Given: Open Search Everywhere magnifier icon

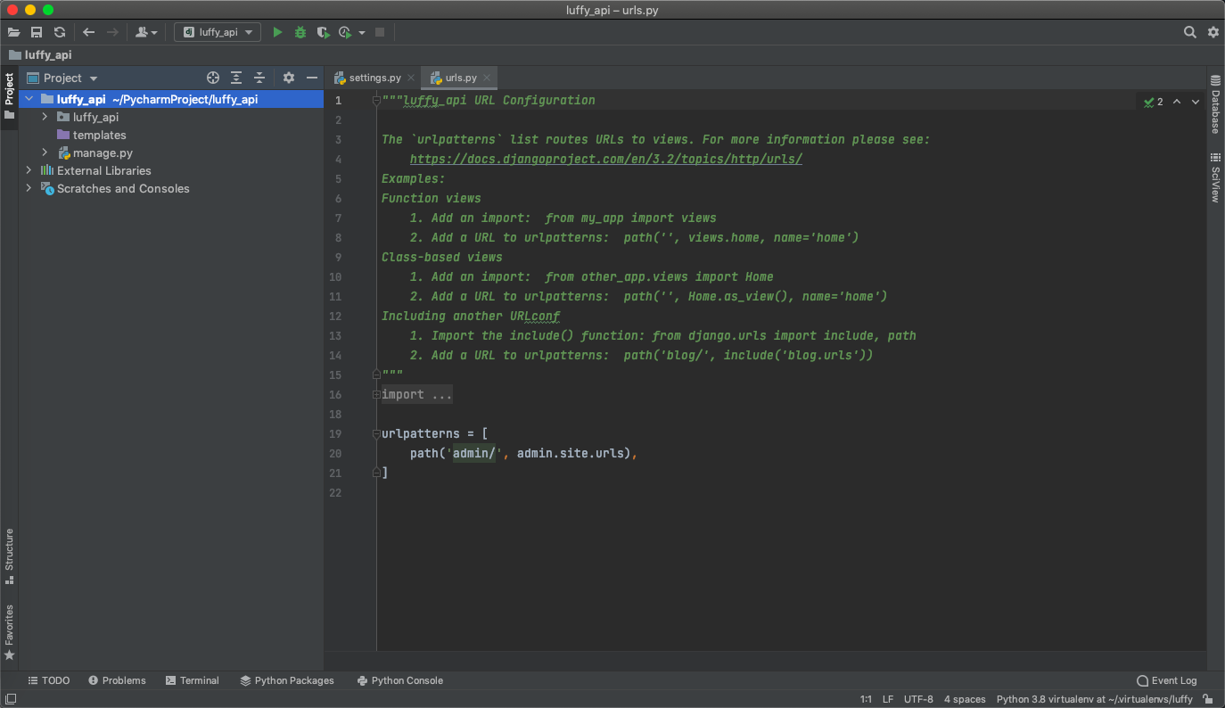Looking at the screenshot, I should [x=1190, y=32].
